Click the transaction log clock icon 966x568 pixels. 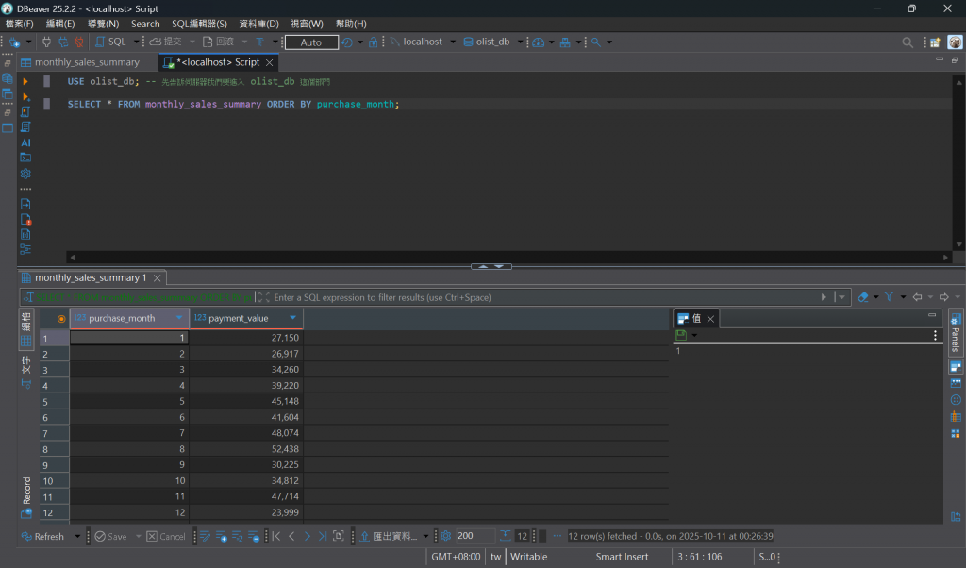pos(347,42)
